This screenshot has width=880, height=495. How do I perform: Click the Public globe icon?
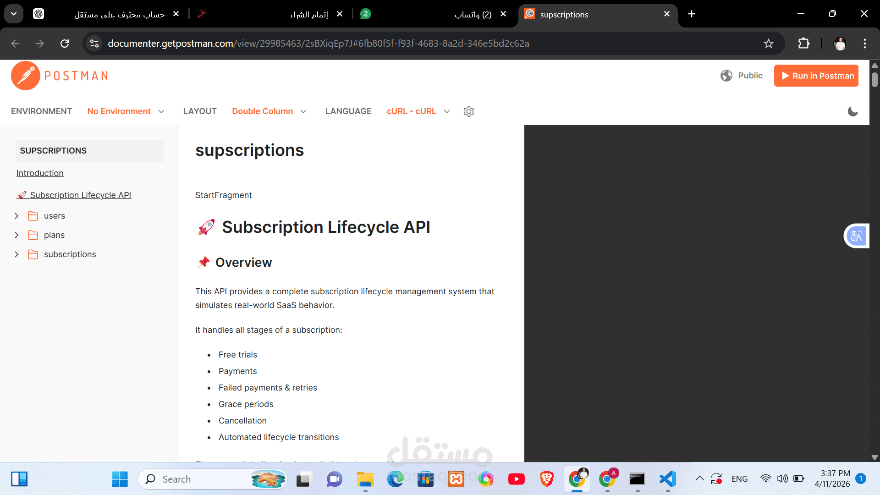coord(726,76)
